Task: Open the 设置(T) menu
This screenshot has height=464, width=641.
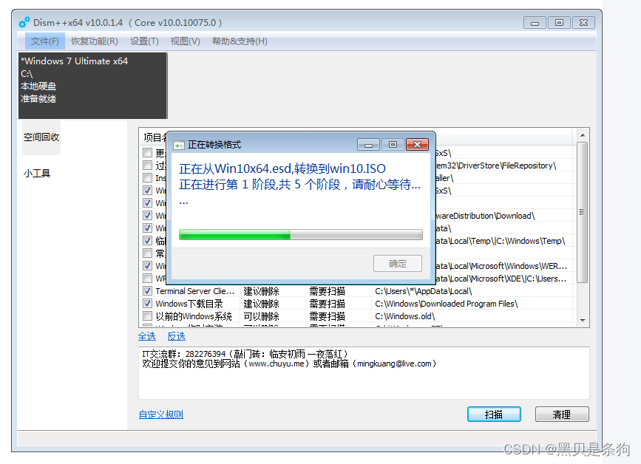Action: (x=144, y=41)
